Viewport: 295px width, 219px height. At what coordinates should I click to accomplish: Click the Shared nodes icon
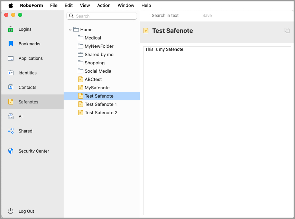pyautogui.click(x=11, y=131)
